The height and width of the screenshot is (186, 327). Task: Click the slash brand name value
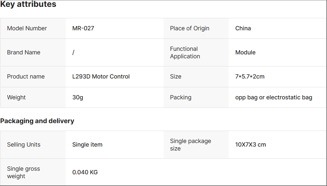coord(73,52)
